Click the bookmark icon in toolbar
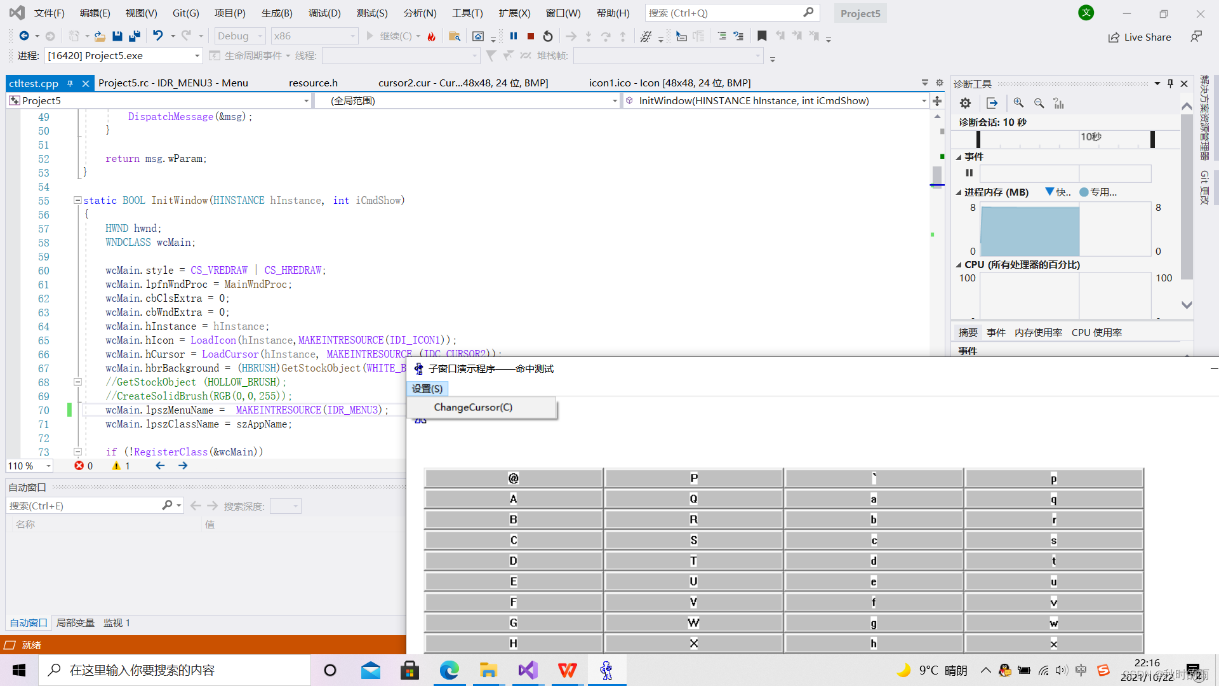The height and width of the screenshot is (686, 1219). [762, 36]
